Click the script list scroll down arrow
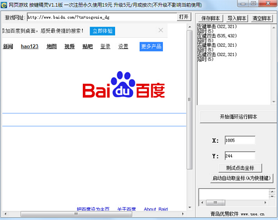278x220 pixels. 274,102
